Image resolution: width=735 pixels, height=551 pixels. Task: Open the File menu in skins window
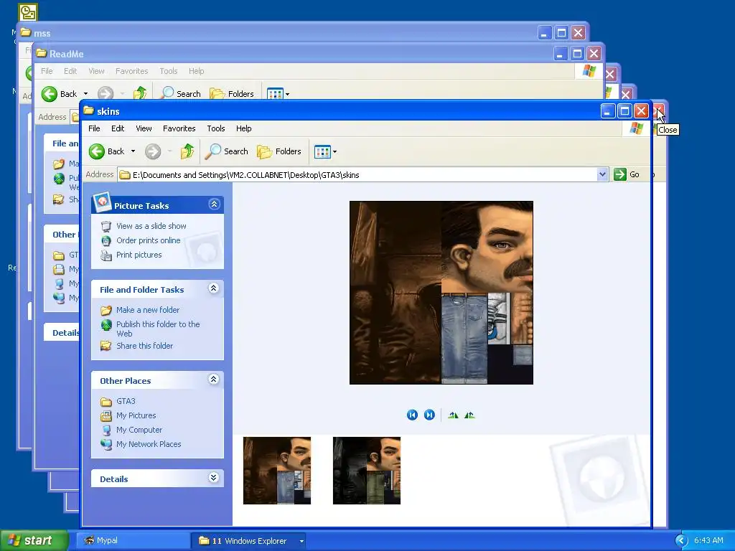tap(94, 128)
